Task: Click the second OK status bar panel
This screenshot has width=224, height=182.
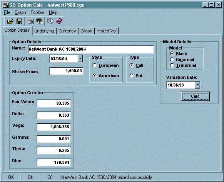Action: point(30,177)
